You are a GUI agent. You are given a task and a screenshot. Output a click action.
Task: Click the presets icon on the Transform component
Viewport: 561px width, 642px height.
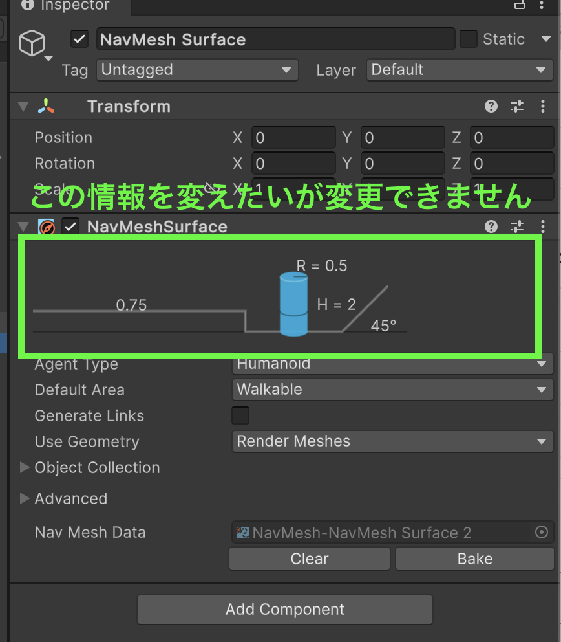tap(516, 105)
